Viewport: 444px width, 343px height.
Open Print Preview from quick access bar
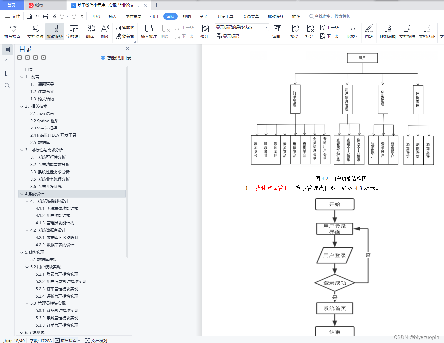pos(54,16)
